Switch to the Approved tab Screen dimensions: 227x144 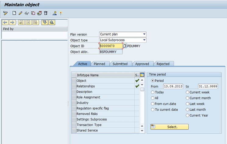[142, 64]
